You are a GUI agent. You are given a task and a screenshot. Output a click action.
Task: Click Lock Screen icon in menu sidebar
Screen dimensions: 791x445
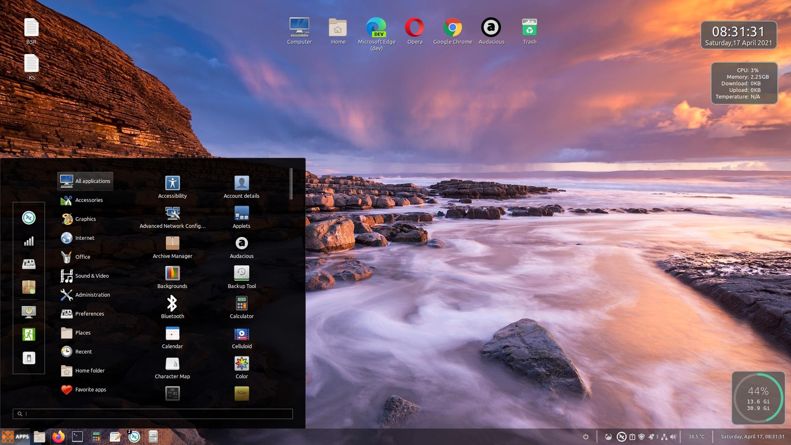29,312
